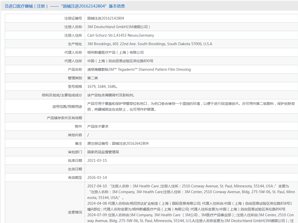Screen dimensions: 298x223
Task: Click the 审批部门 label
Action: click(75, 152)
